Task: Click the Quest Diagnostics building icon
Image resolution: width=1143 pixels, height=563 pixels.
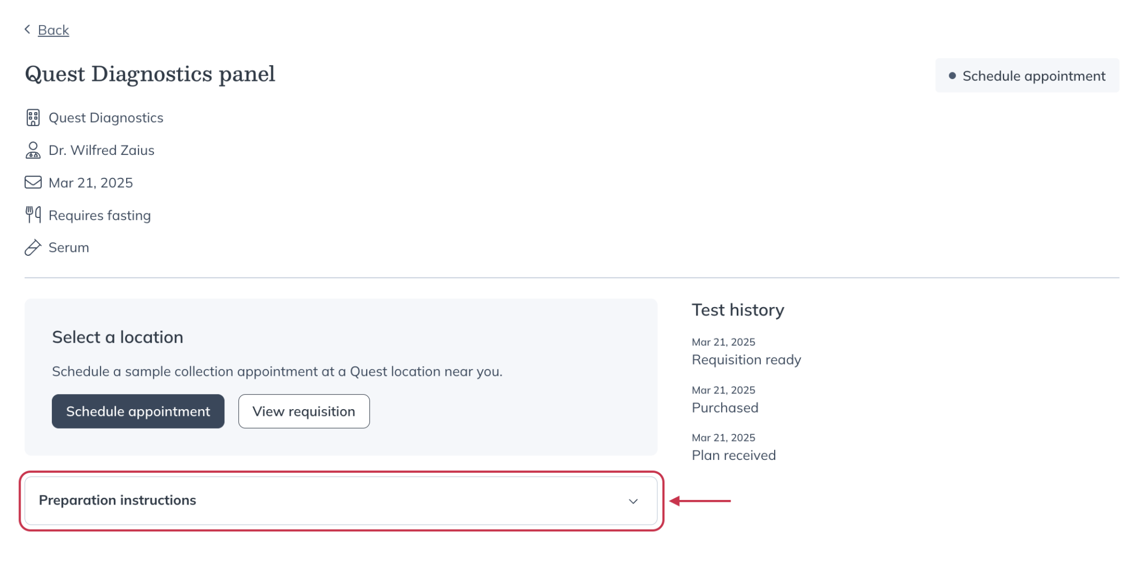Action: [33, 118]
